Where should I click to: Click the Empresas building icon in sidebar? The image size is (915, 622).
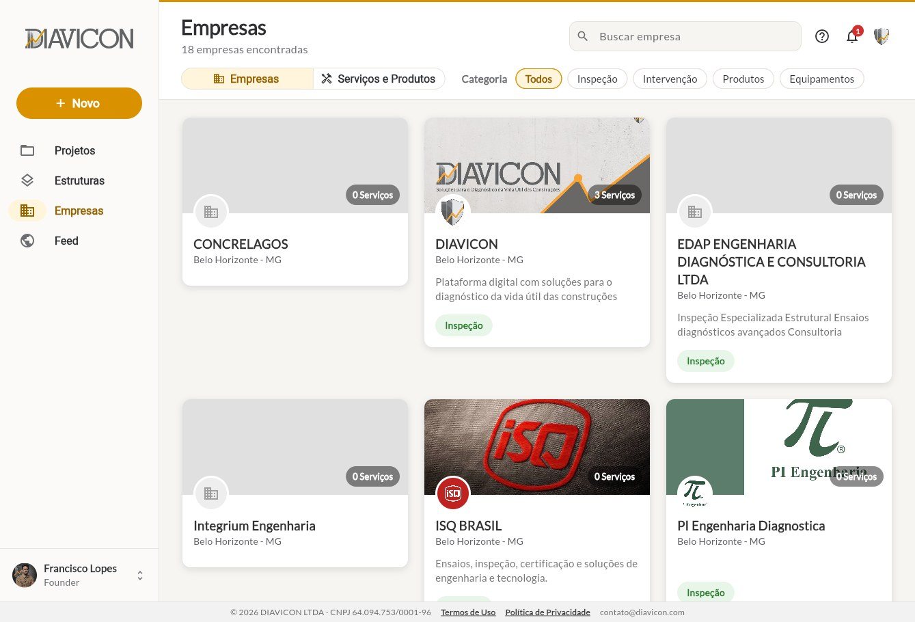(x=27, y=211)
